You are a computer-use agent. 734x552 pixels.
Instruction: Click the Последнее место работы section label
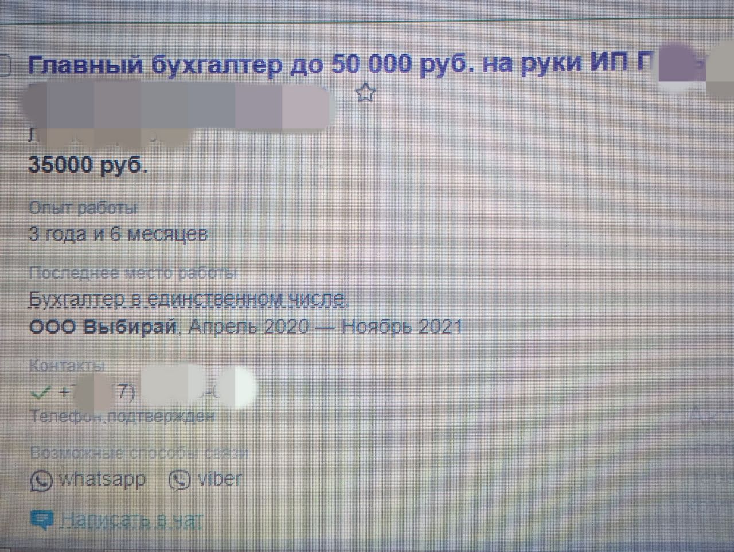[x=132, y=273]
